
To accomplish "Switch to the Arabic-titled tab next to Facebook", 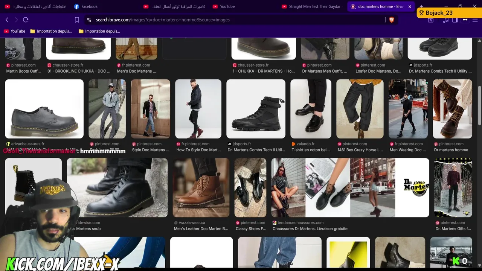I will pyautogui.click(x=174, y=6).
